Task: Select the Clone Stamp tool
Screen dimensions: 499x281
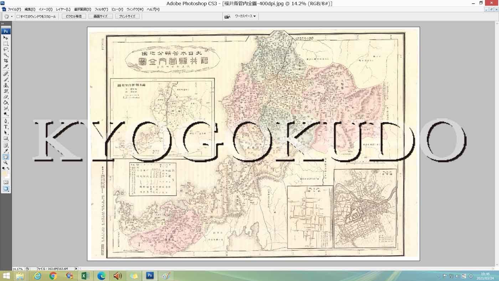Action: pos(6,85)
